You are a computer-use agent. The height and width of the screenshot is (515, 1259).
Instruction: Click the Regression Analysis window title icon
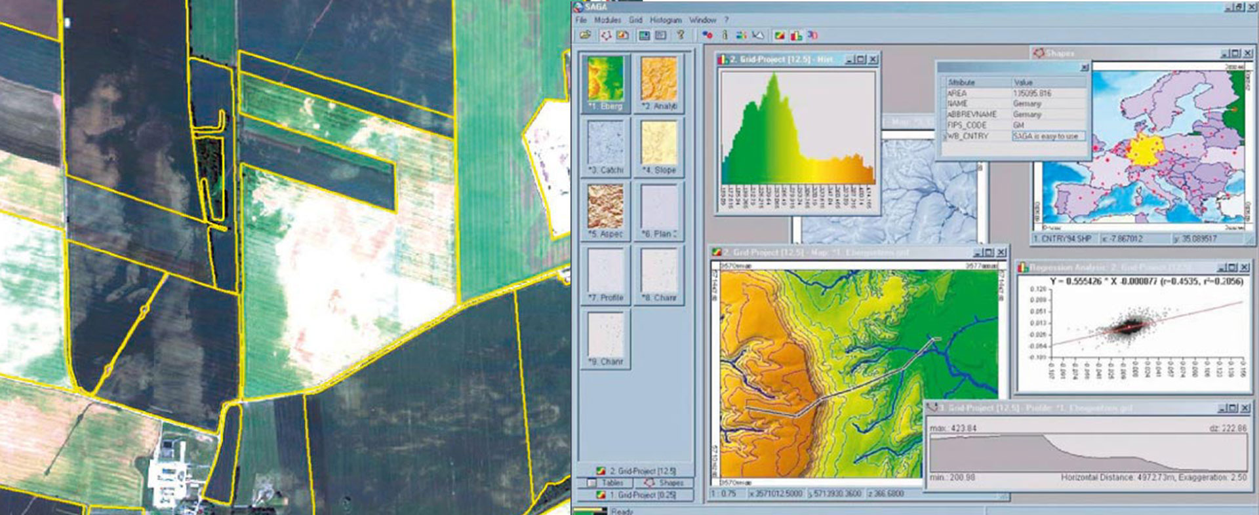(1023, 267)
